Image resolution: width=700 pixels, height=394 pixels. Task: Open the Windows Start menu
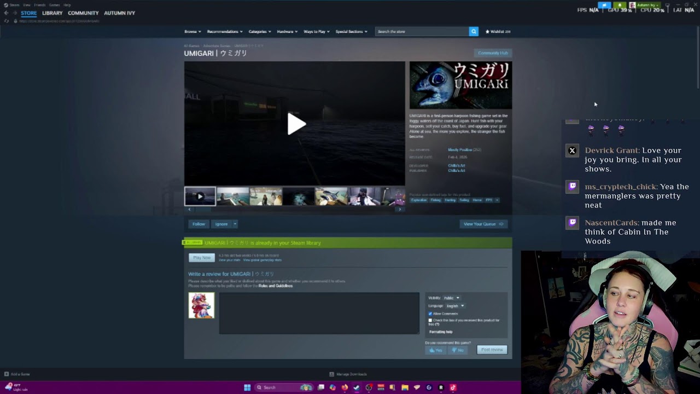pos(247,387)
